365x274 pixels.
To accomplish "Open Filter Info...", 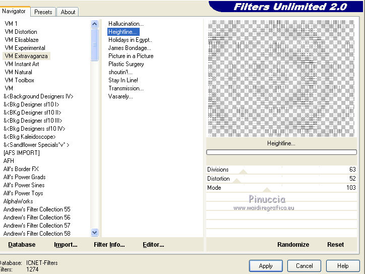I will (x=109, y=244).
